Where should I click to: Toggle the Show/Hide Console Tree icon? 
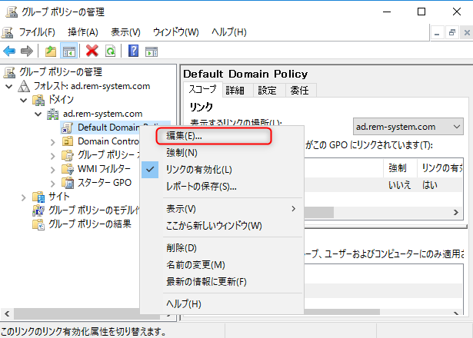pyautogui.click(x=68, y=51)
